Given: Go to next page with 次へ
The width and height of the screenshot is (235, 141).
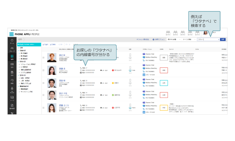Looking at the screenshot, I should pyautogui.click(x=68, y=45).
